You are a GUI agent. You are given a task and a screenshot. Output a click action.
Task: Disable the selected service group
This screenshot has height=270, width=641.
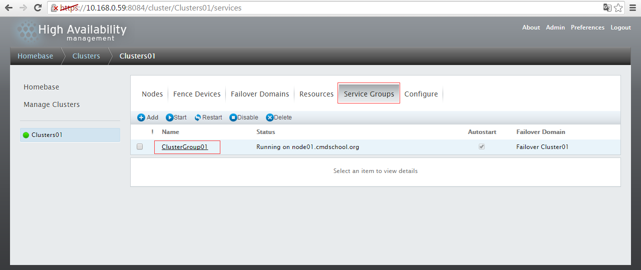coord(244,117)
